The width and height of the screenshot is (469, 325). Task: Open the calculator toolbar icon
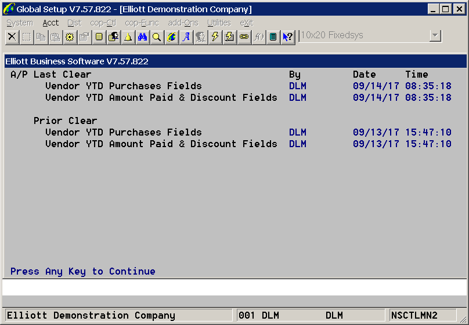pyautogui.click(x=273, y=37)
